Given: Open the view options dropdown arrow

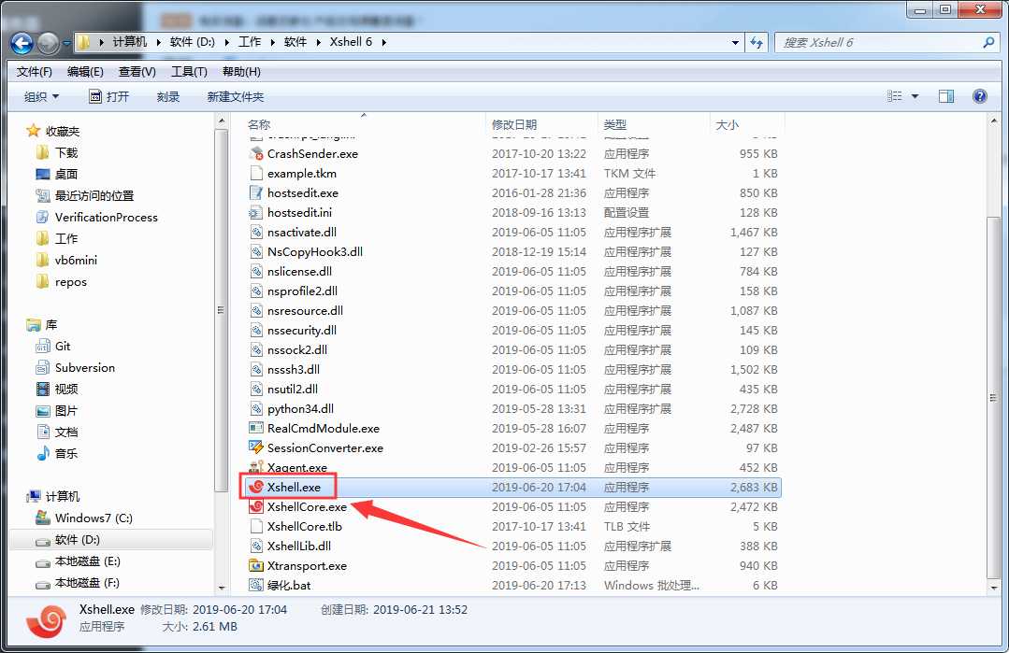Looking at the screenshot, I should point(915,96).
